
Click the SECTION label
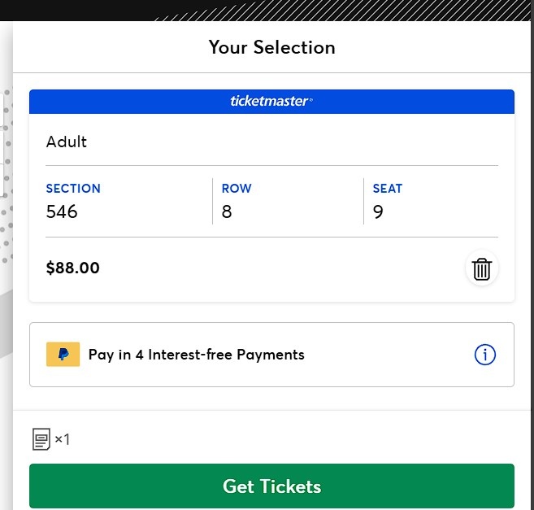tap(73, 188)
